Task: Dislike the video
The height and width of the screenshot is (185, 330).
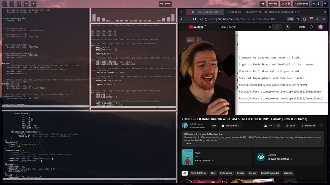Action: pyautogui.click(x=278, y=126)
